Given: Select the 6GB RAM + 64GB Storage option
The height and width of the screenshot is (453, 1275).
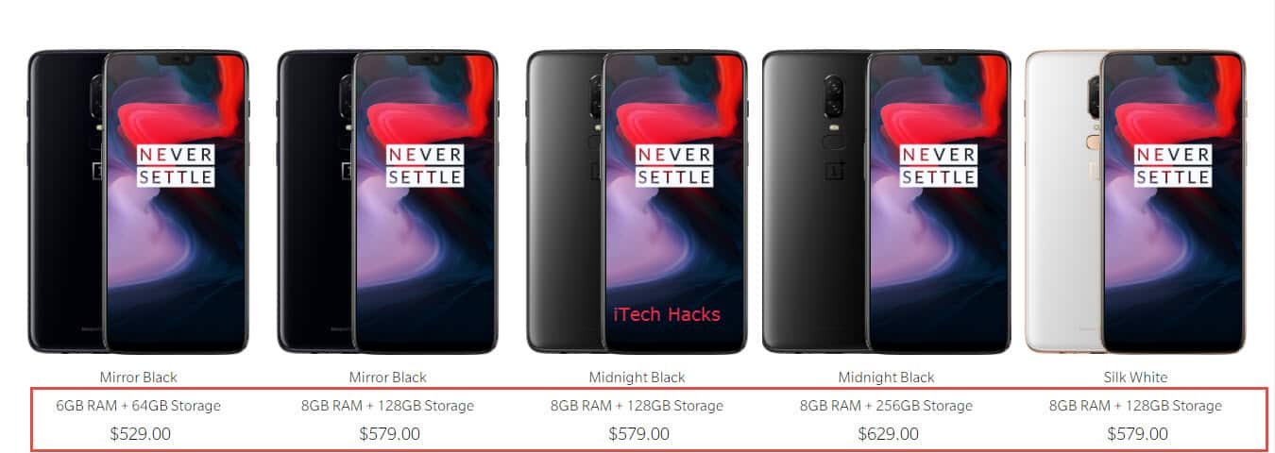Looking at the screenshot, I should (138, 406).
